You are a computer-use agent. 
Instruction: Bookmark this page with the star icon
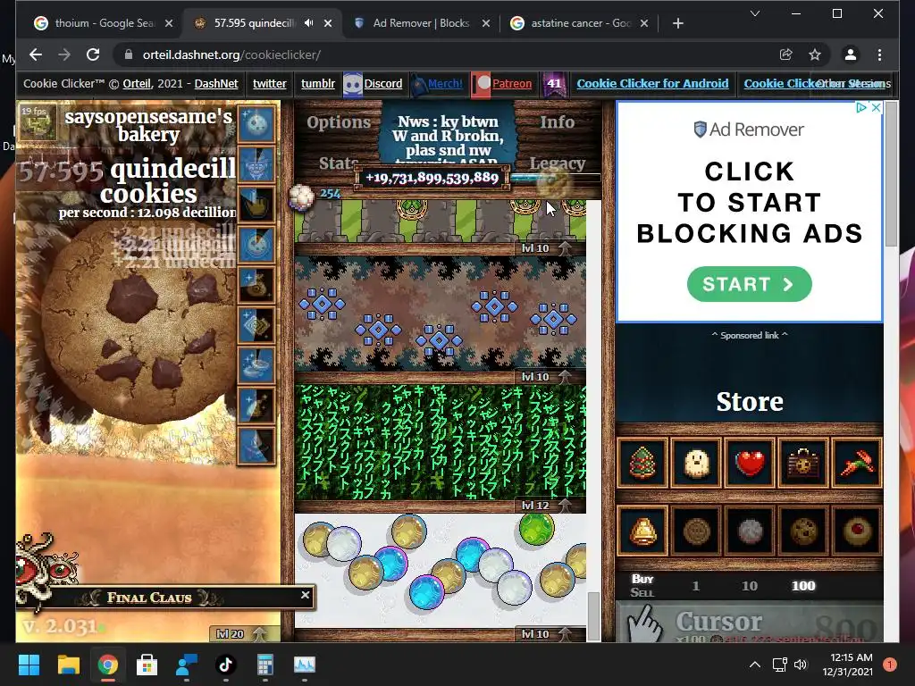pyautogui.click(x=815, y=54)
